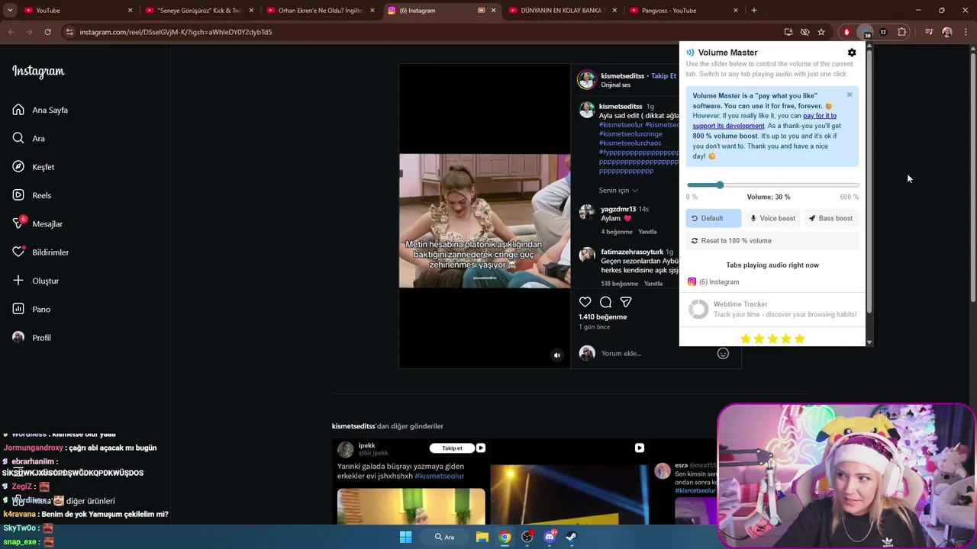Open kismeteditss profile from header

(x=622, y=75)
